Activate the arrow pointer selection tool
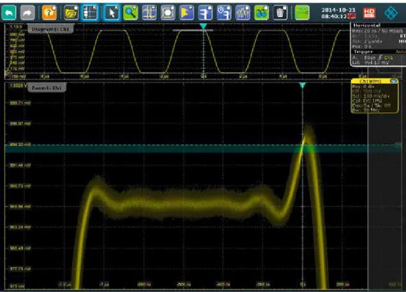The height and width of the screenshot is (292, 406). pos(112,12)
